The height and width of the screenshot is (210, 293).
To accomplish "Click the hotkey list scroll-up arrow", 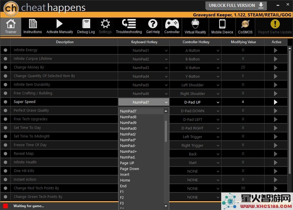I will [166, 111].
